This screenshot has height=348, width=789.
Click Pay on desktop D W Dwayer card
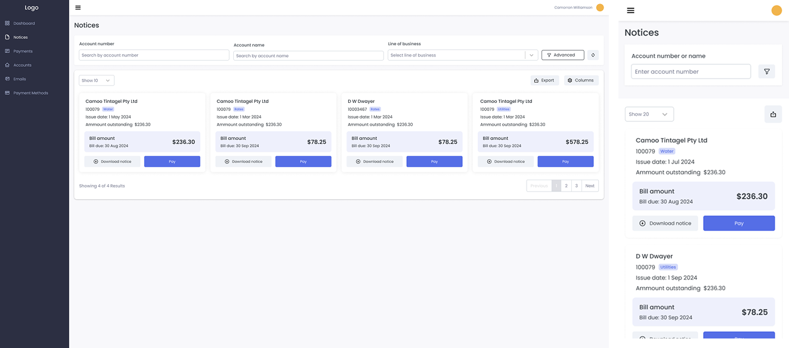pos(434,162)
